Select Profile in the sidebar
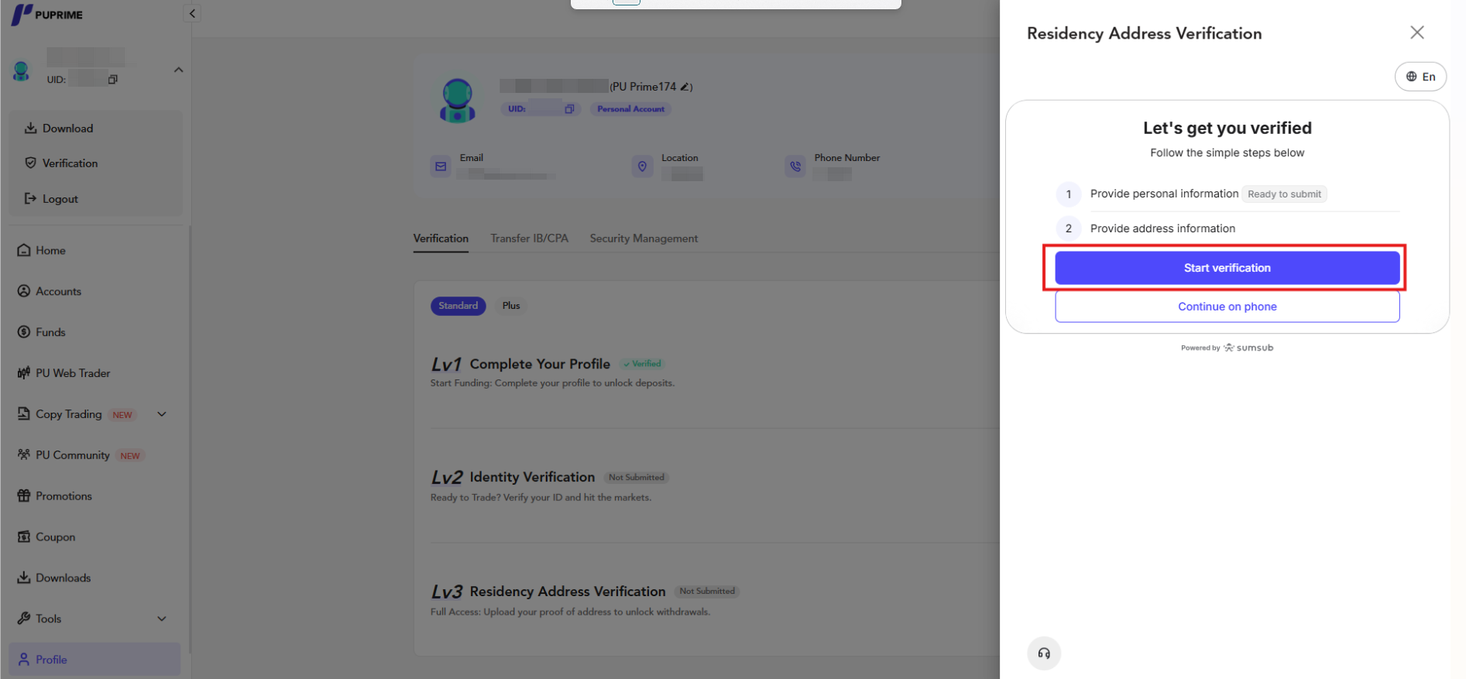This screenshot has height=679, width=1466. point(95,660)
